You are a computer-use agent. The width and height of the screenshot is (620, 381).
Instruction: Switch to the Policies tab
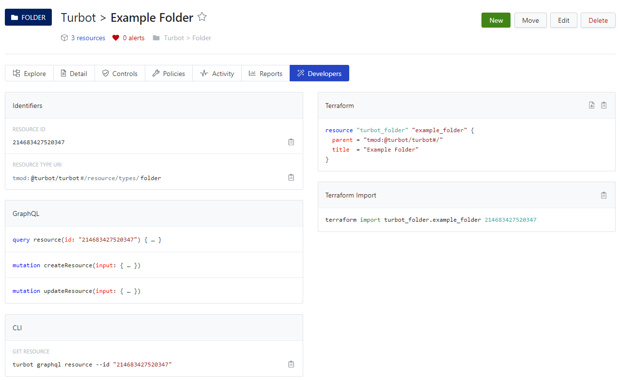pyautogui.click(x=169, y=73)
